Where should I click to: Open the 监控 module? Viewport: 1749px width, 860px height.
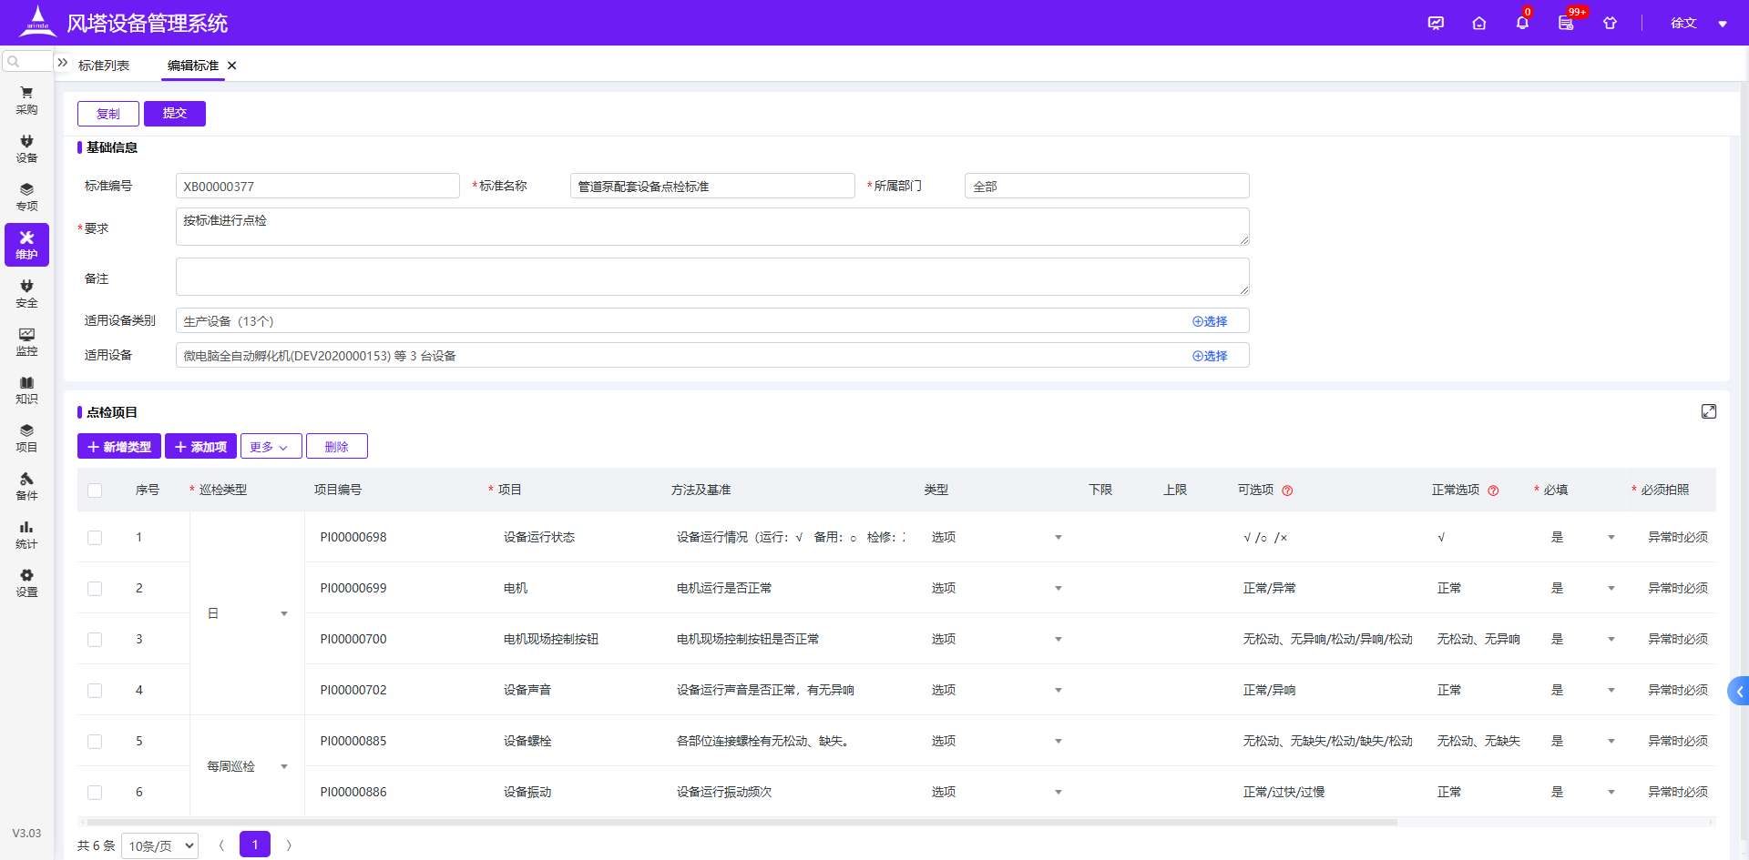26,341
